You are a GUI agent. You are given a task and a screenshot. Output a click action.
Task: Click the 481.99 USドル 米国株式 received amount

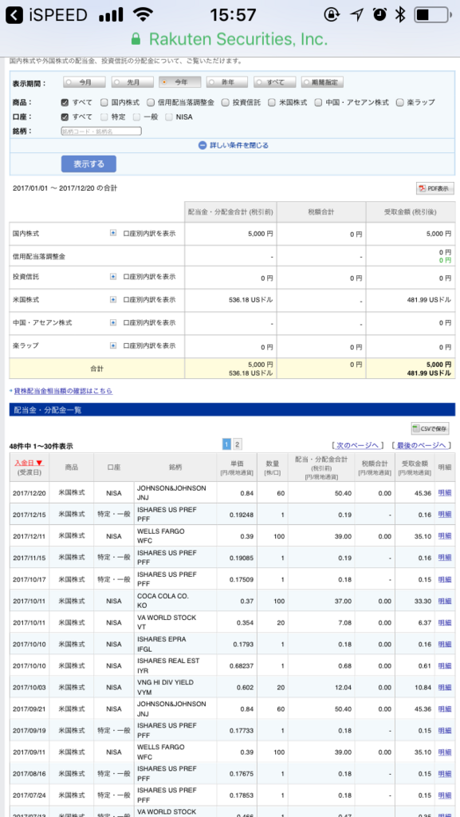428,300
